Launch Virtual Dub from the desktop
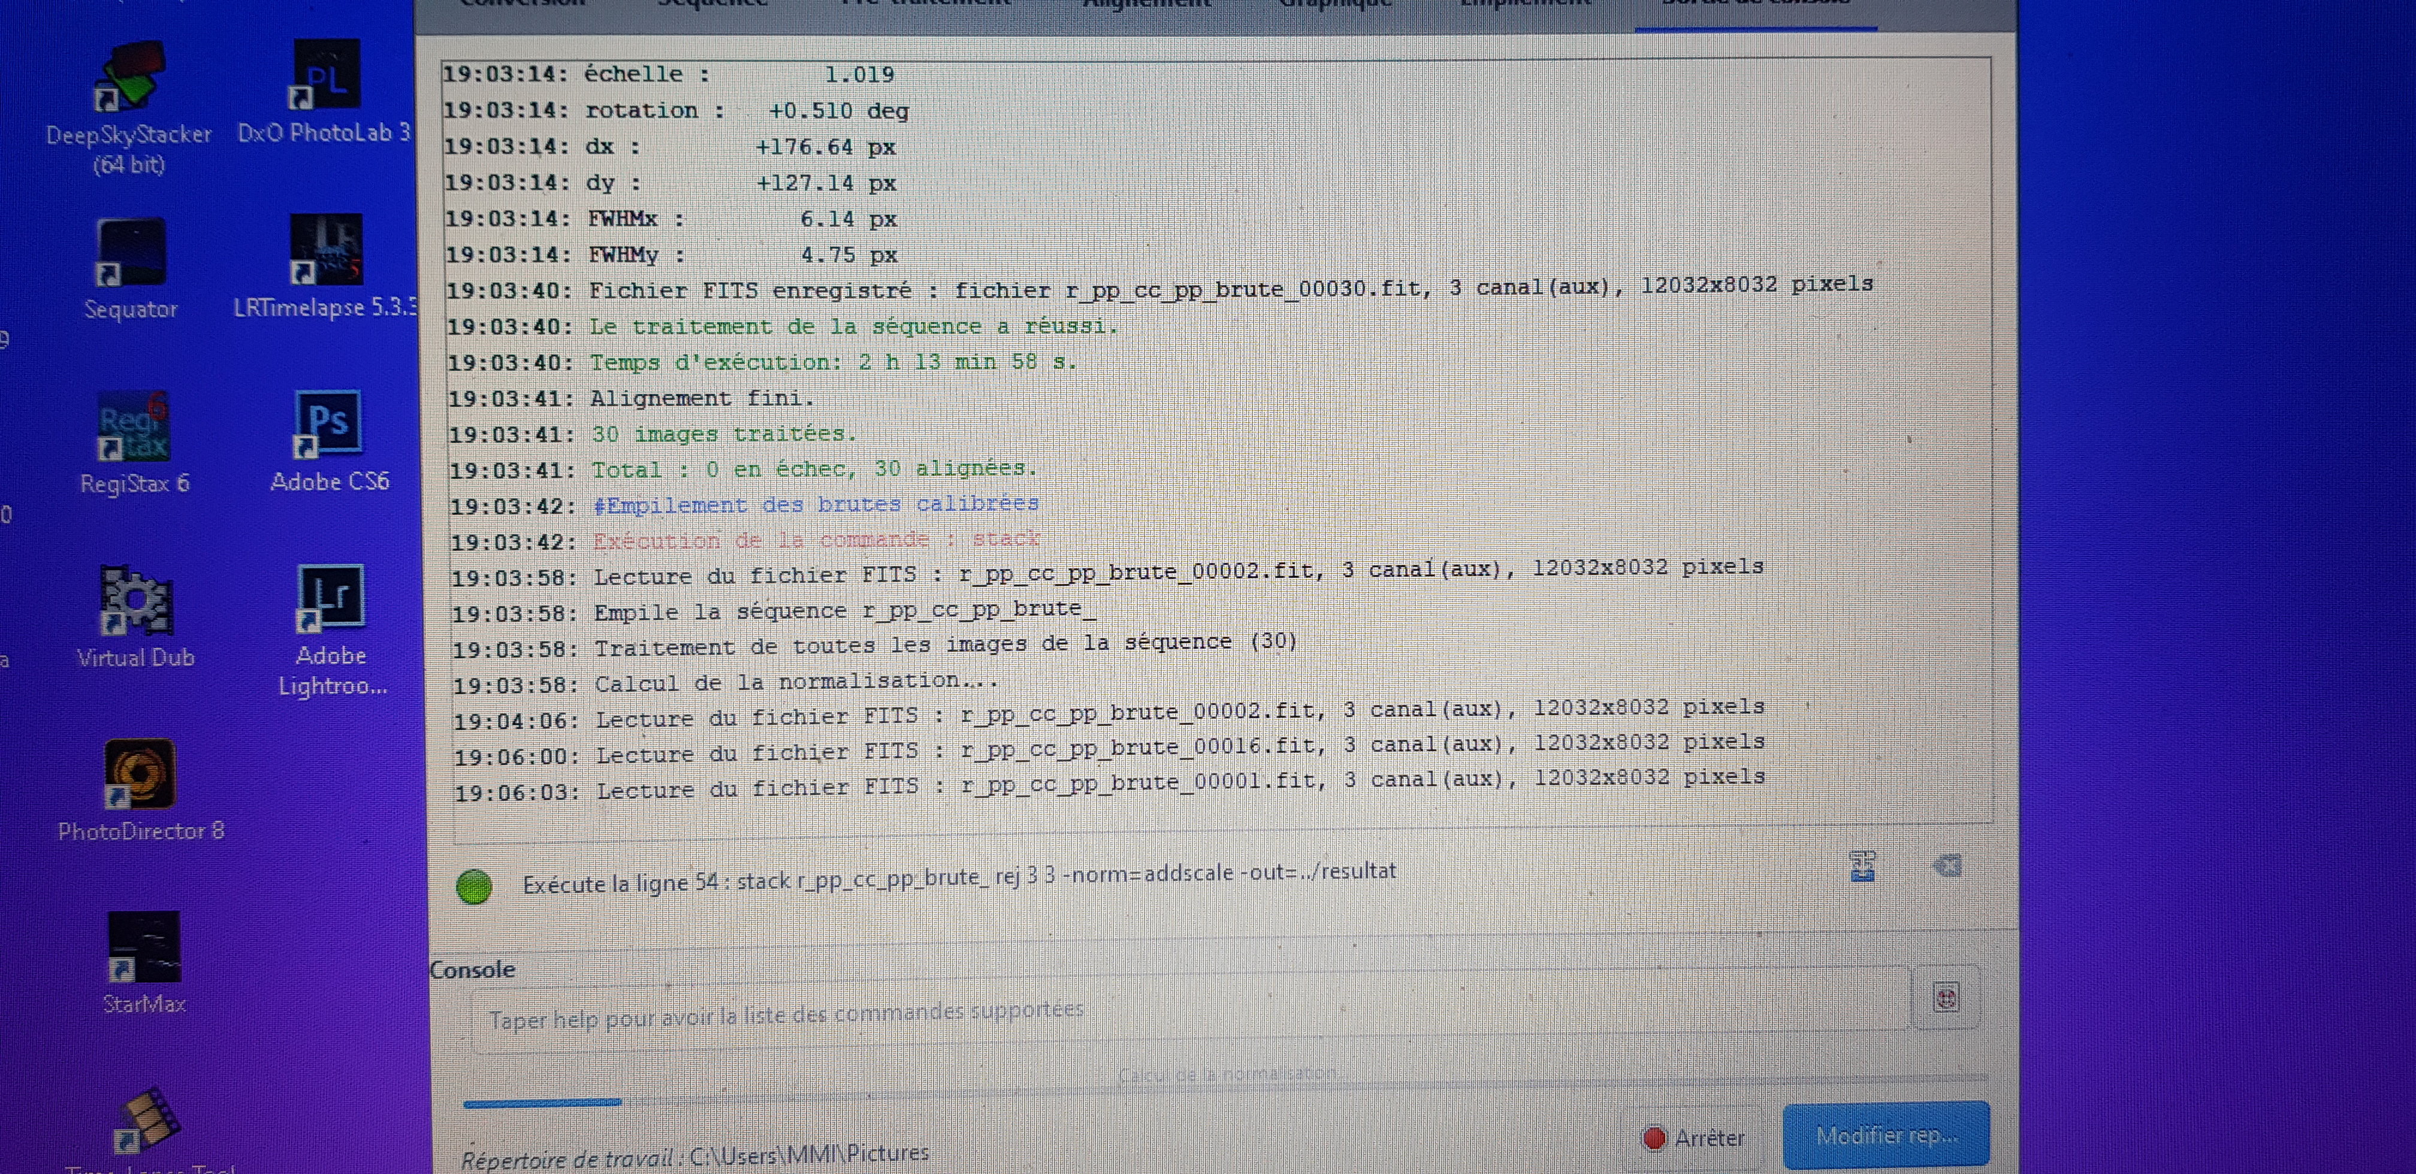The image size is (2416, 1174). 136,601
